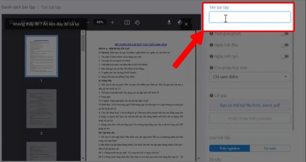Click 'Bạn có thể tải file hình, word, pdf'

tap(250, 106)
